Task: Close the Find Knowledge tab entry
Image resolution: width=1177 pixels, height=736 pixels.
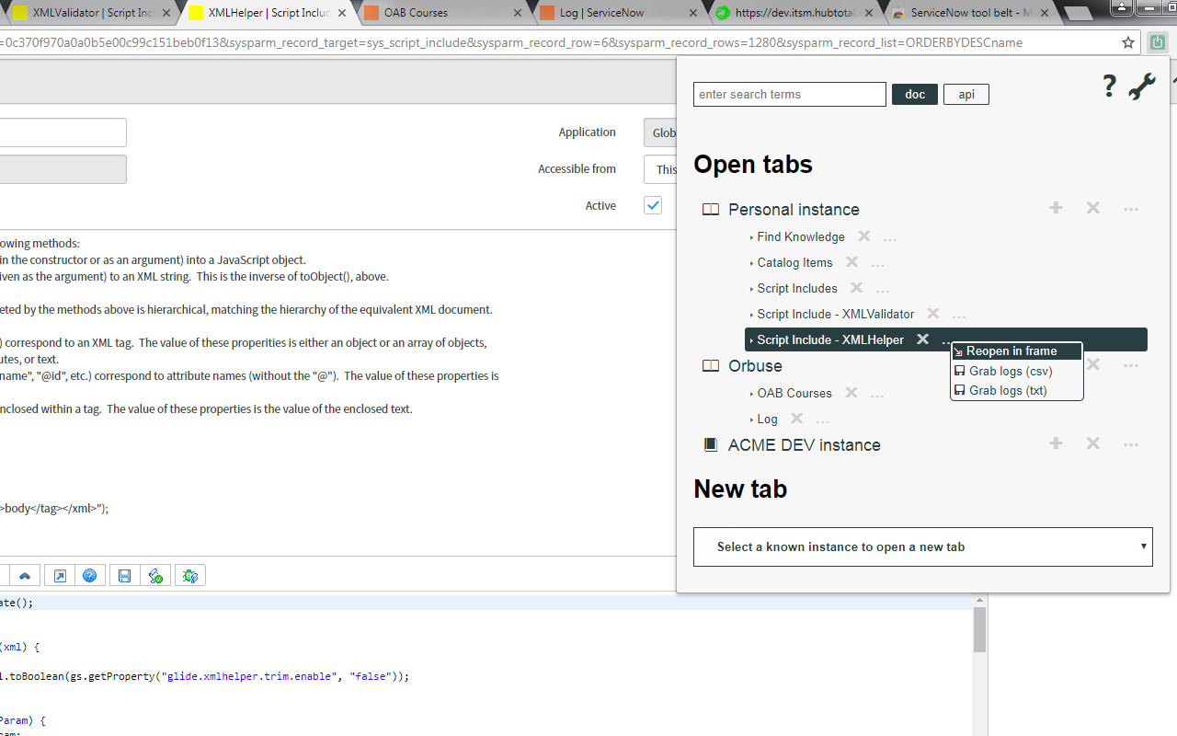Action: coord(863,236)
